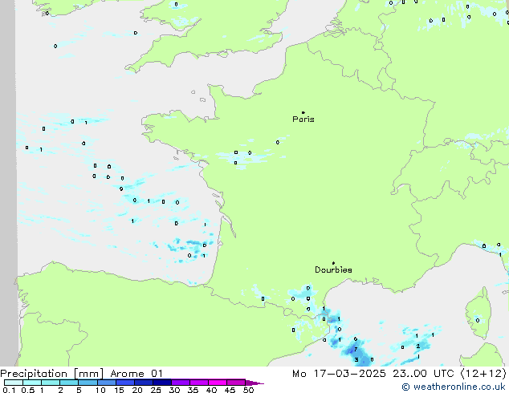This screenshot has width=509, height=393.
Task: Click the legend value '0.1'
Action: point(9,390)
